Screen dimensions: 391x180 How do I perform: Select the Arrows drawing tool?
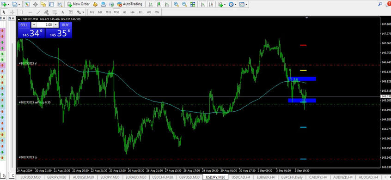click(79, 12)
